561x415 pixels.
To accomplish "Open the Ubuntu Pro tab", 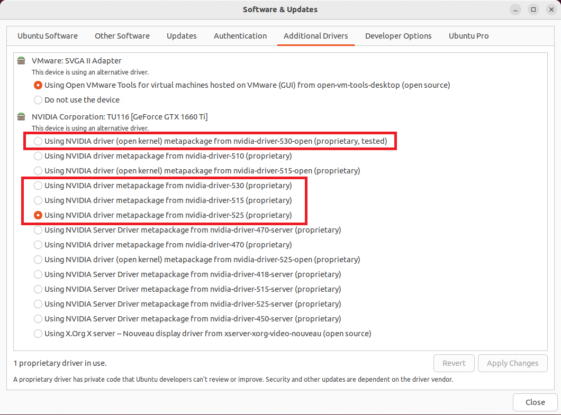I will (x=468, y=36).
